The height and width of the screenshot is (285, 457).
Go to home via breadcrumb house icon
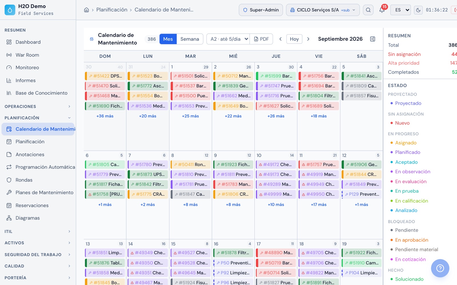pos(86,10)
